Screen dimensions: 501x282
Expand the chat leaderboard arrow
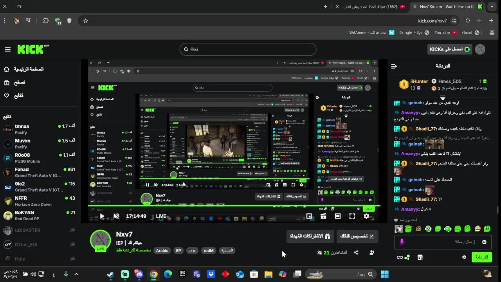(443, 98)
